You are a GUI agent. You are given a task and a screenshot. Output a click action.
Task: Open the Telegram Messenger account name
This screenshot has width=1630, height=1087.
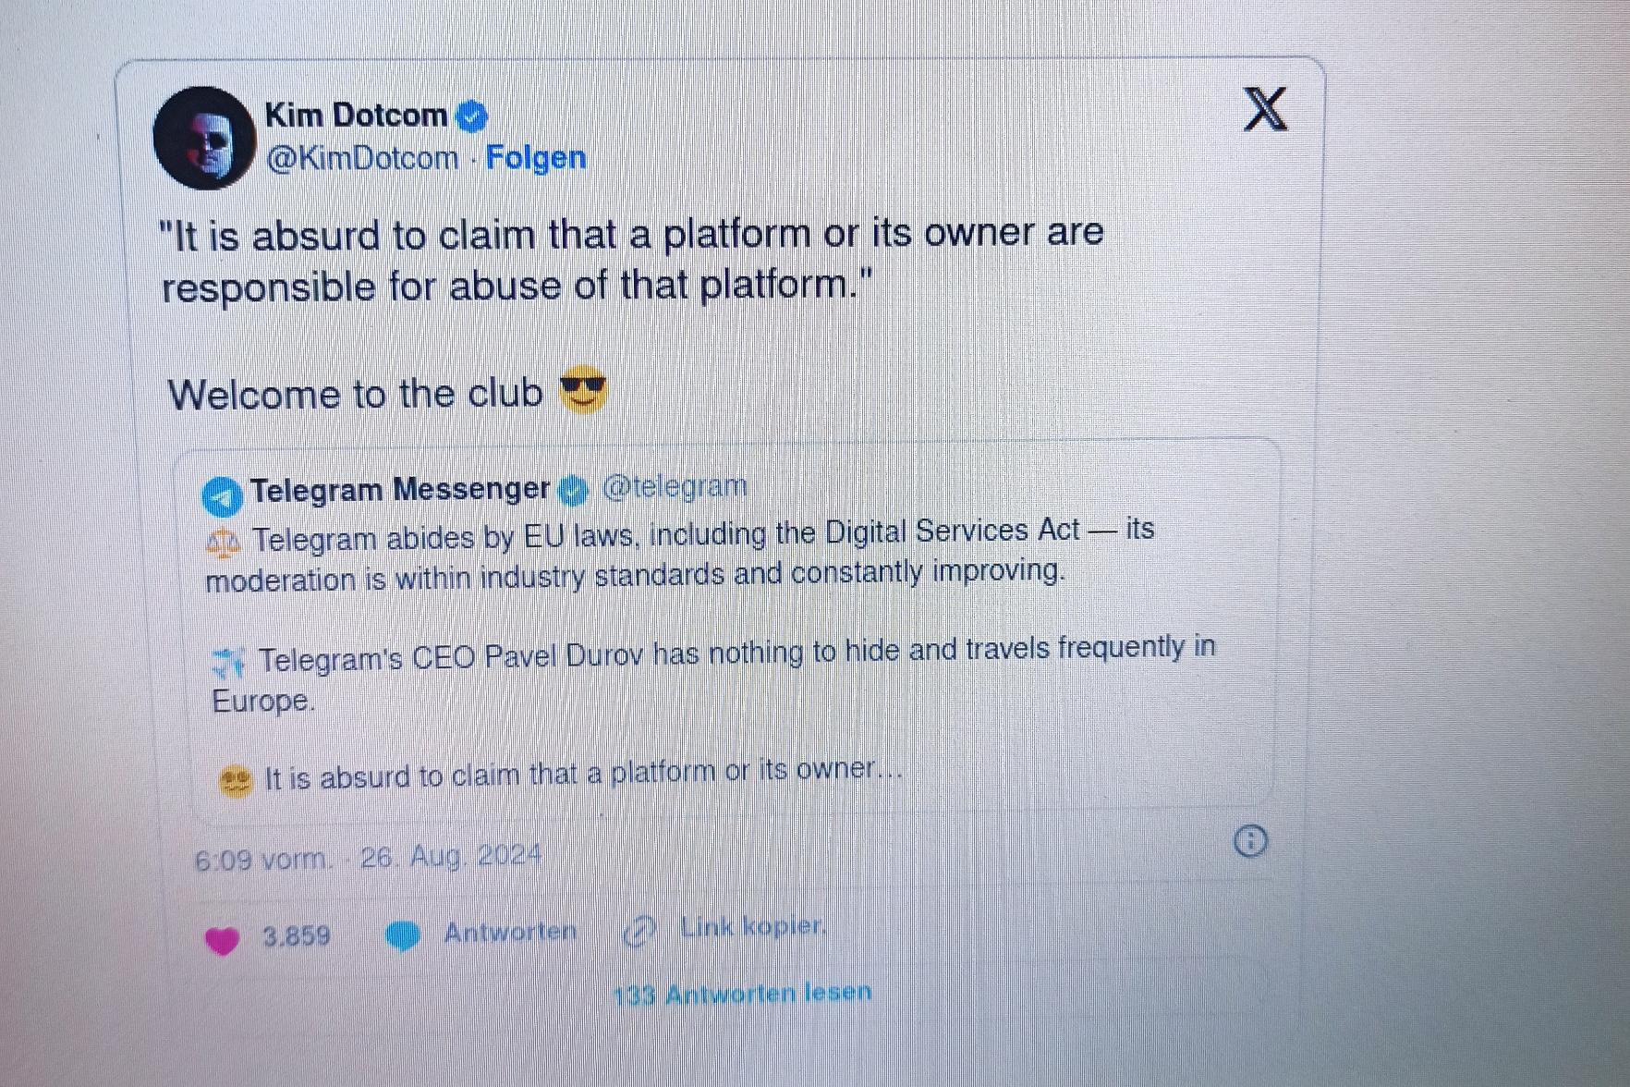tap(400, 489)
